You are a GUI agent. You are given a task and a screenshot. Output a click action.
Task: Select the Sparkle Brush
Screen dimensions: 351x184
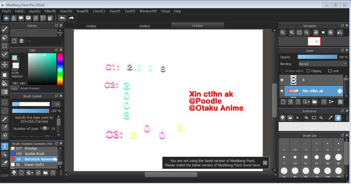[34, 154]
